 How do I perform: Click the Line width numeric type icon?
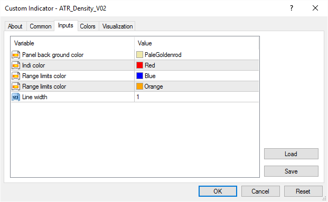[x=16, y=97]
